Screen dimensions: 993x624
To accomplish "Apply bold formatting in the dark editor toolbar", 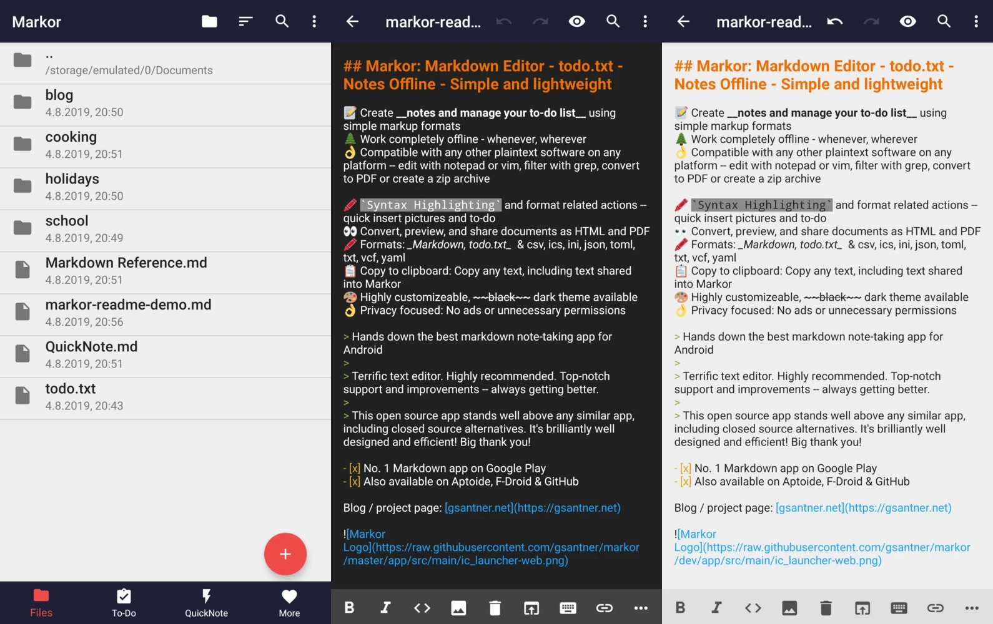I will point(350,608).
